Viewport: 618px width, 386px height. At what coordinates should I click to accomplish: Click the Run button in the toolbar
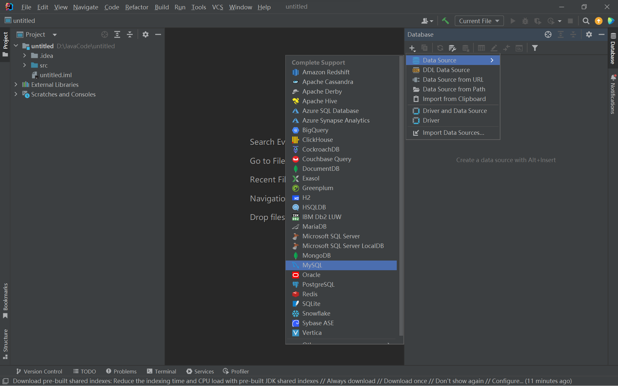click(513, 21)
